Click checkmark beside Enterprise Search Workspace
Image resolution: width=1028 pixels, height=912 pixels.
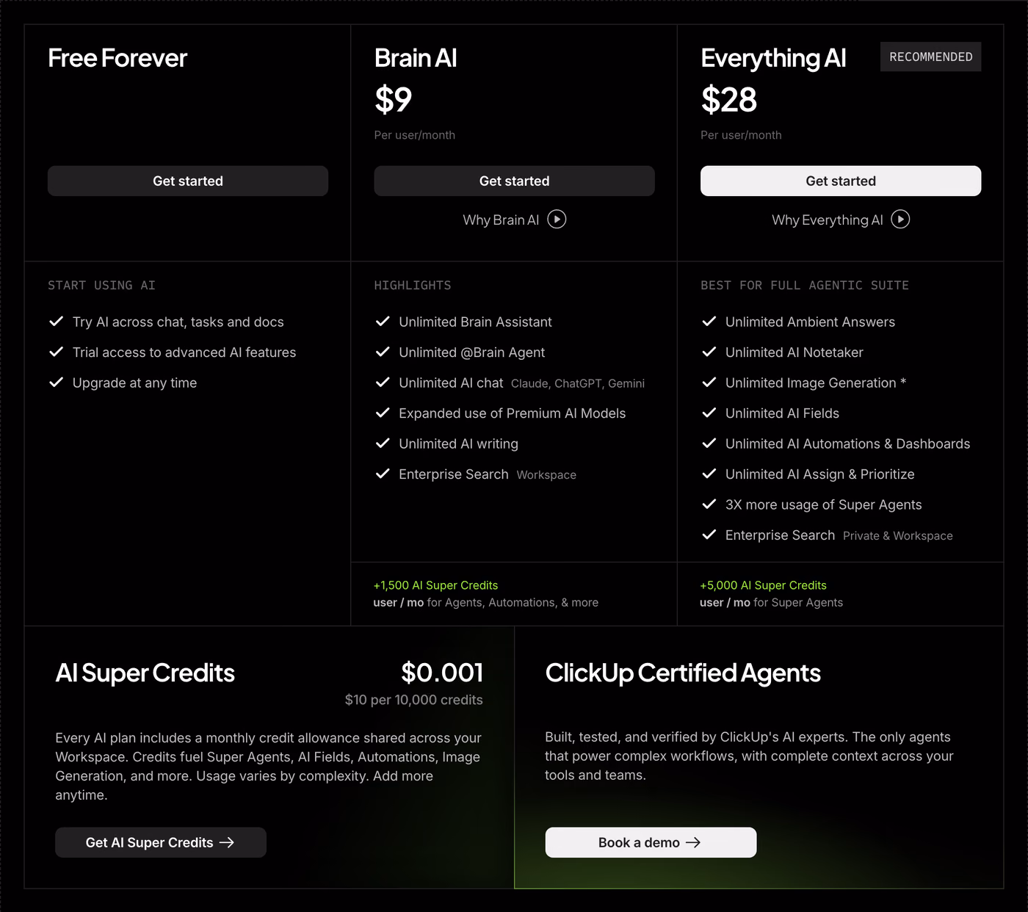point(383,474)
